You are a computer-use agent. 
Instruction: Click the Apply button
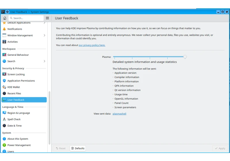click(220, 148)
